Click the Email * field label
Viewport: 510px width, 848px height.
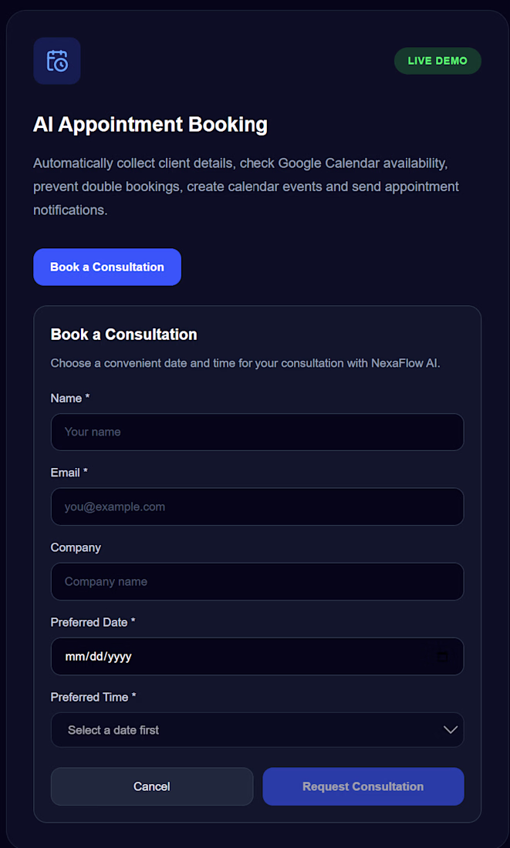click(x=69, y=473)
